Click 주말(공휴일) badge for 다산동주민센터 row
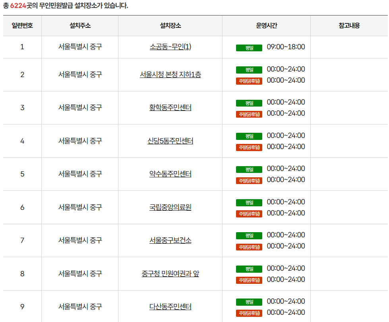This screenshot has height=322, width=389. click(x=249, y=313)
